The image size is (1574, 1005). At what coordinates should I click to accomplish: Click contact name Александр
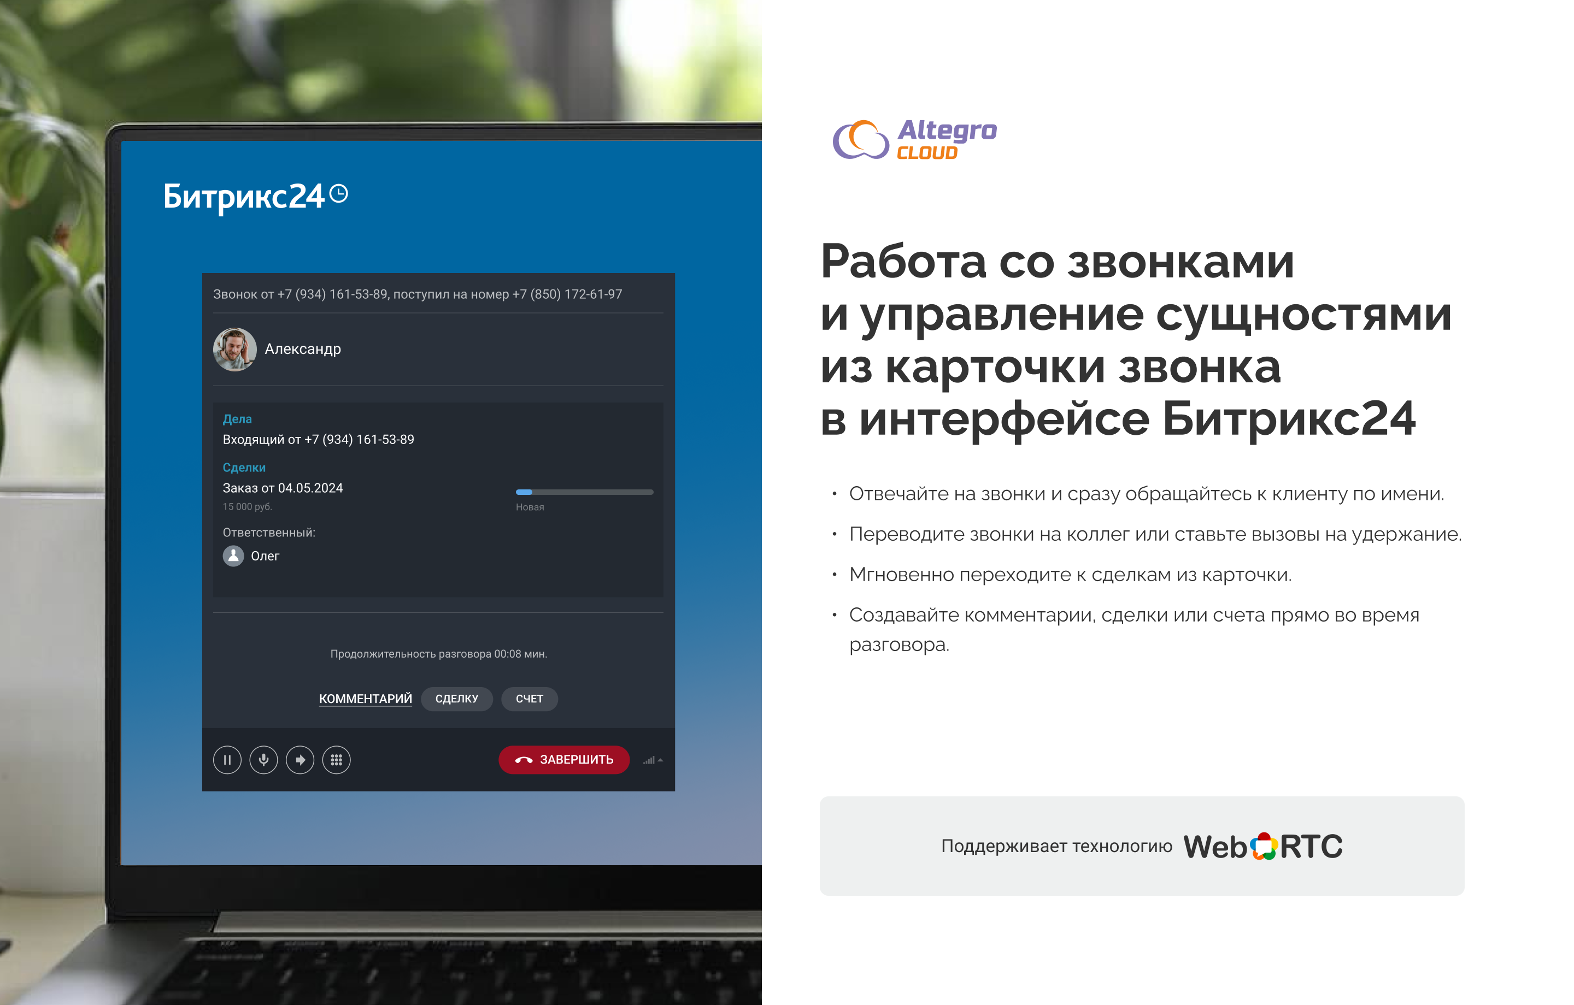tap(303, 350)
